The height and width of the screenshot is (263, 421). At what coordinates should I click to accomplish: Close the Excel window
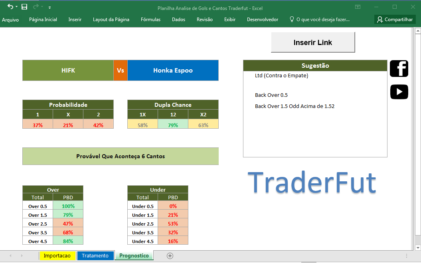(x=413, y=7)
